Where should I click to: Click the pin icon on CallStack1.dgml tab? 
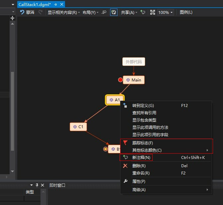pos(55,4)
